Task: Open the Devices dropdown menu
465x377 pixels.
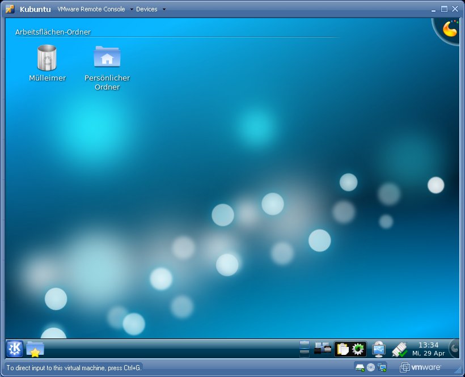Action: (151, 9)
